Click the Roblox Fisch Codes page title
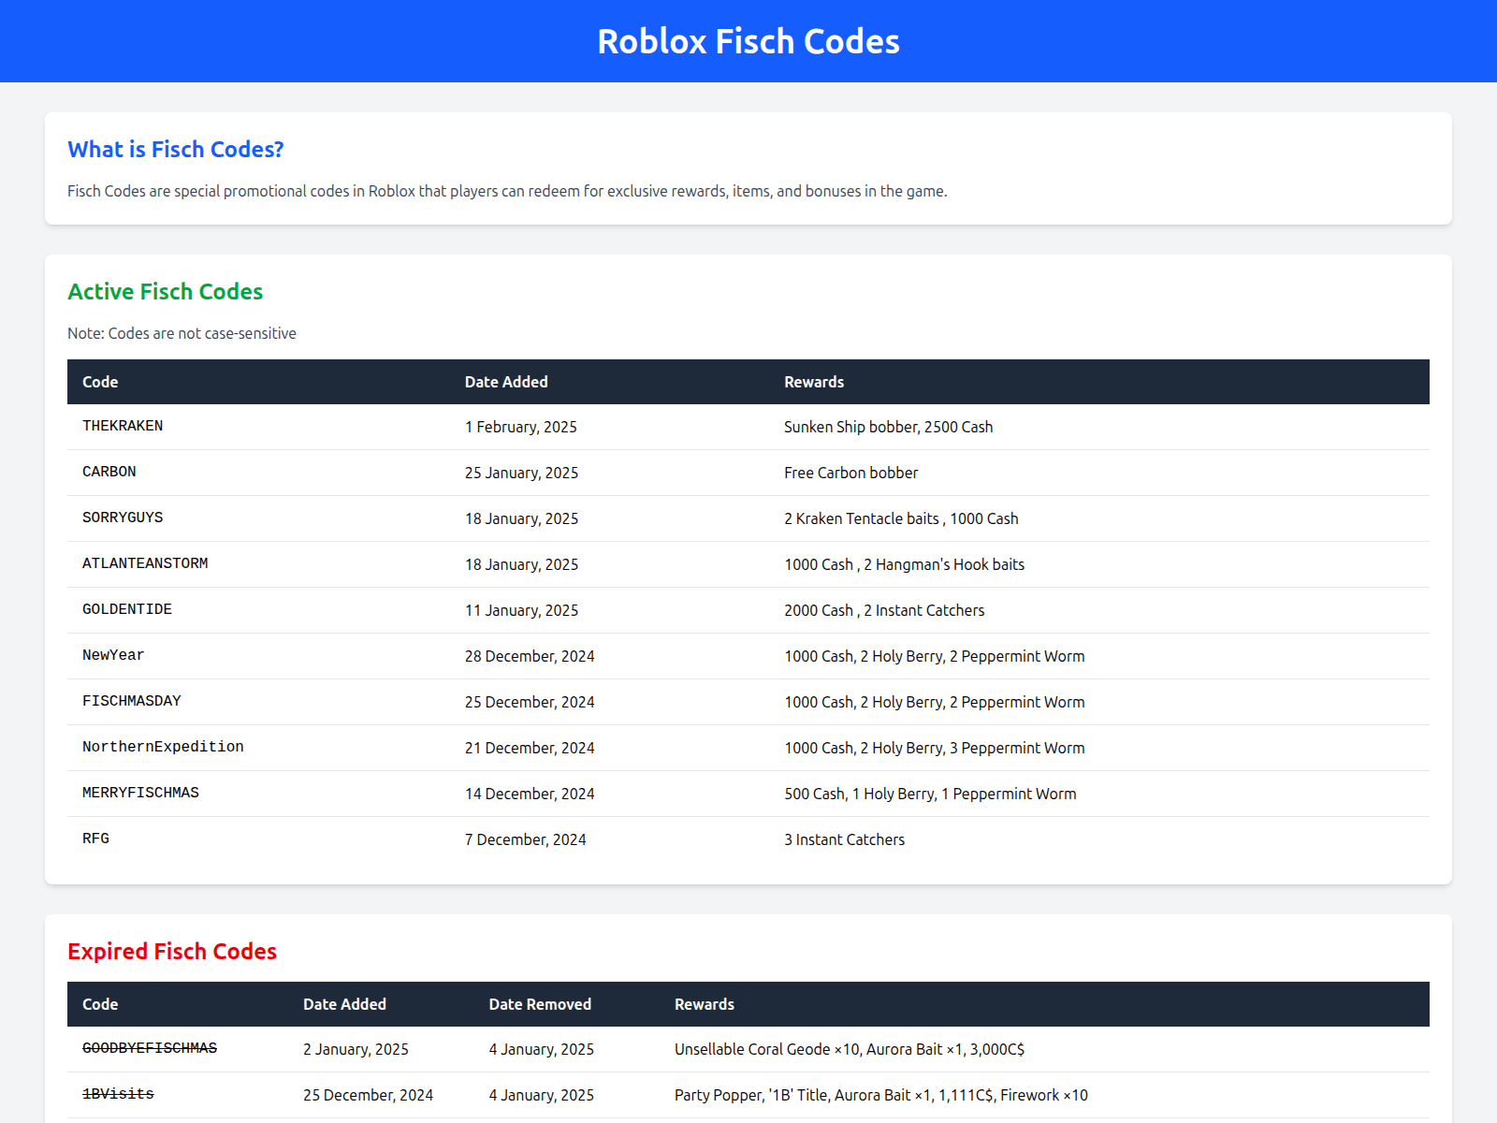The image size is (1497, 1123). click(x=748, y=41)
